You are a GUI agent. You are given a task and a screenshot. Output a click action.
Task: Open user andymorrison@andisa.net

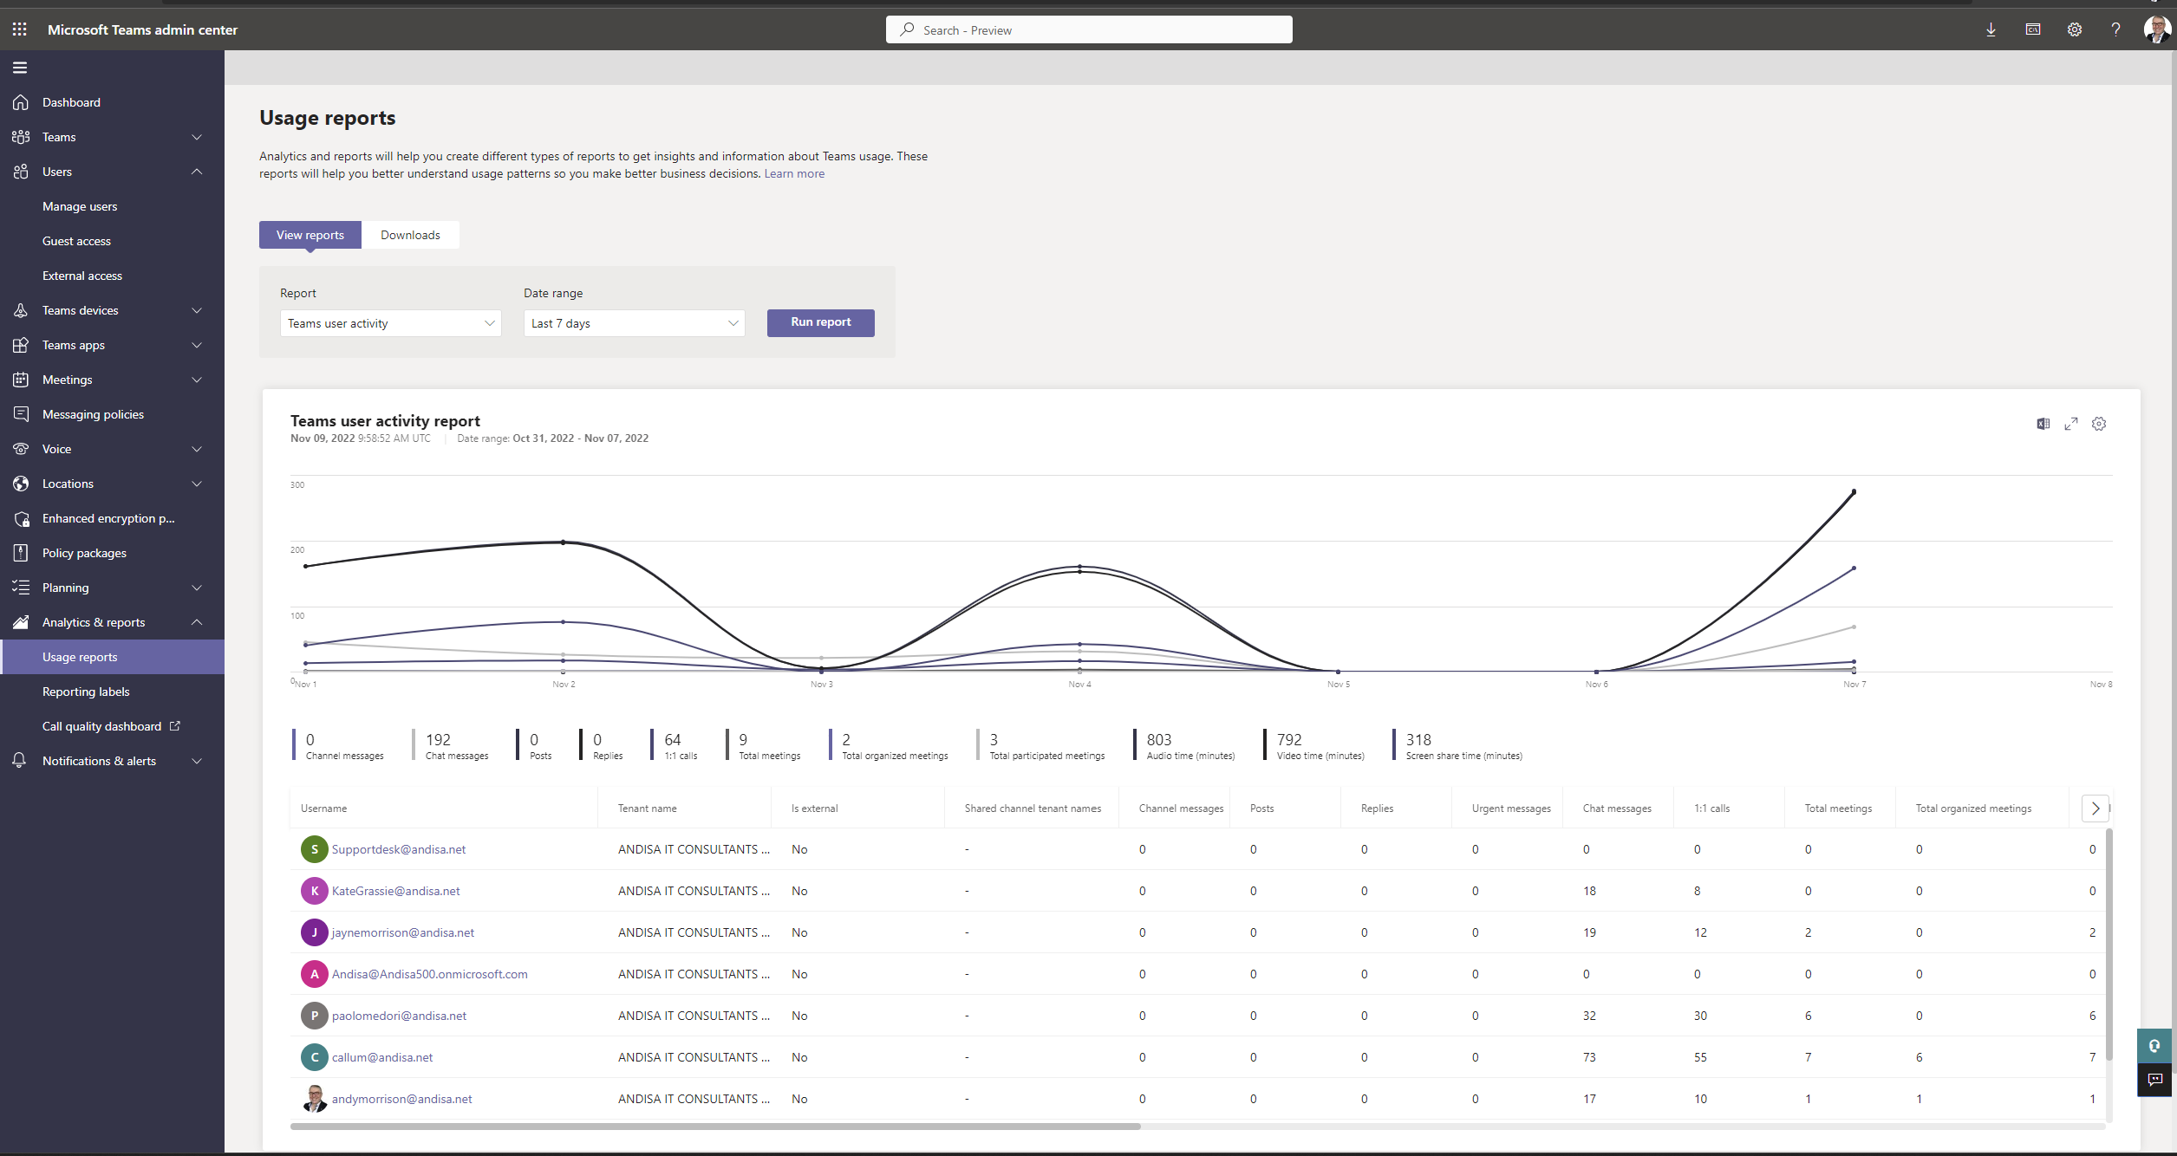pyautogui.click(x=401, y=1099)
